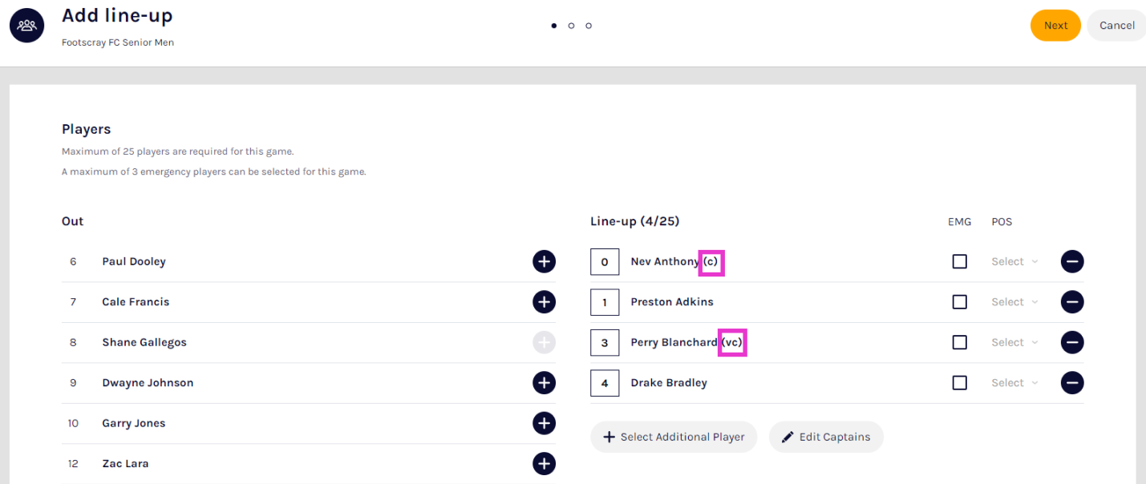
Task: Tick the EMG checkbox for Preston Adkins
Action: tap(959, 302)
